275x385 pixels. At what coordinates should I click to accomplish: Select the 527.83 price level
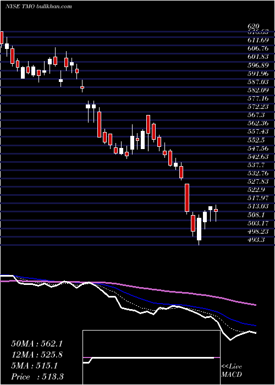click(x=257, y=182)
